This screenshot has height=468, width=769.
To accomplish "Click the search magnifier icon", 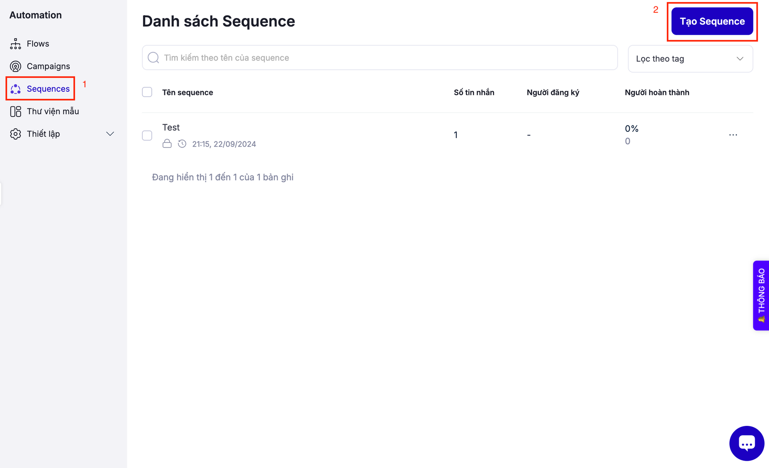I will [x=153, y=58].
